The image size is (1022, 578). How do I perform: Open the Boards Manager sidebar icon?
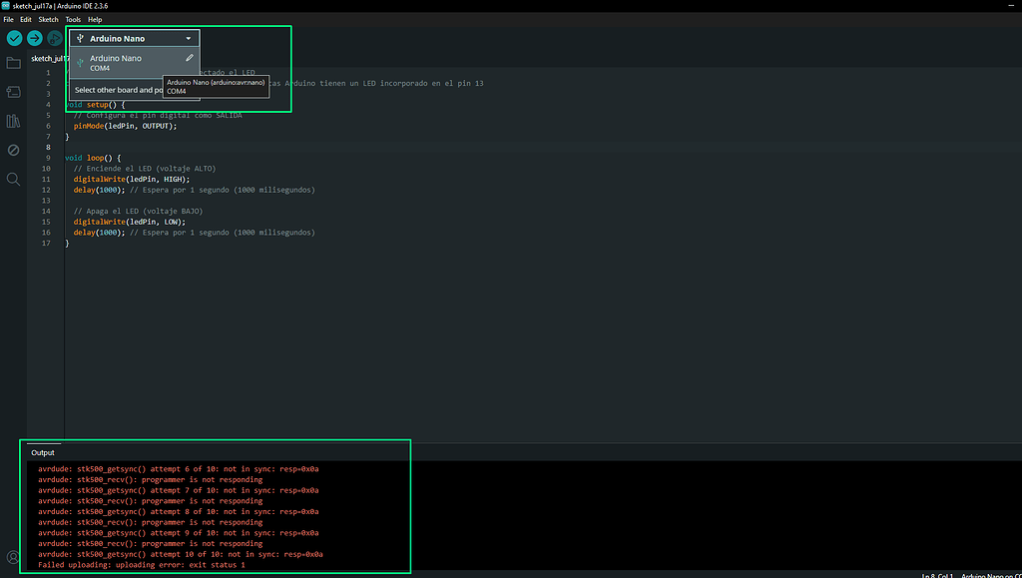point(12,91)
